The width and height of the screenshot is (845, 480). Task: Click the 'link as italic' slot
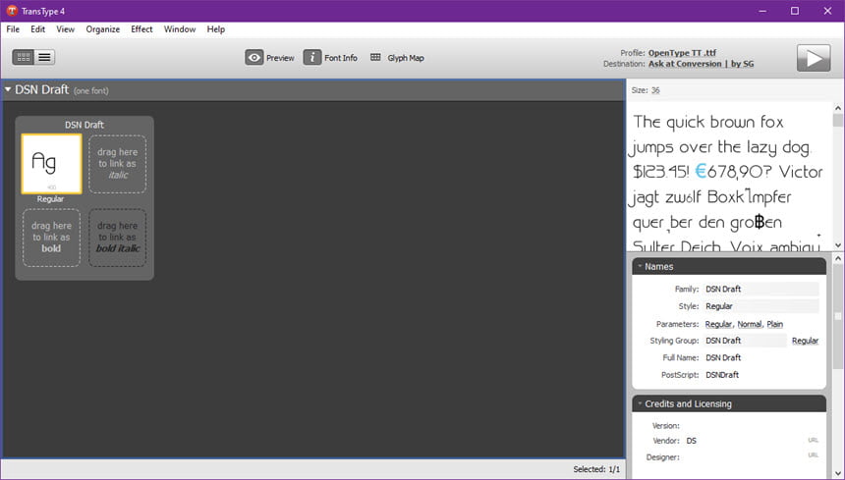[118, 164]
